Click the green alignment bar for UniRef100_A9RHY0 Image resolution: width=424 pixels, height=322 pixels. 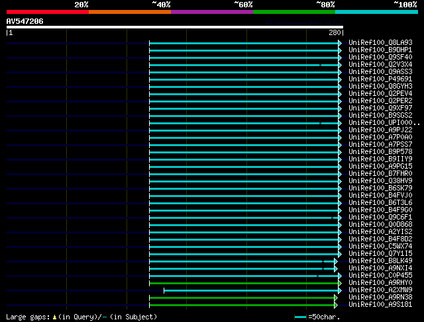pyautogui.click(x=244, y=284)
